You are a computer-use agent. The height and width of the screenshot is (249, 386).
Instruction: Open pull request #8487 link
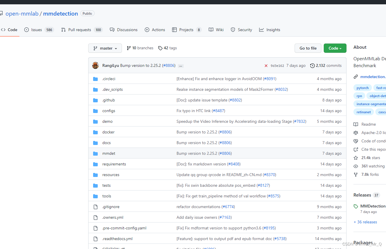[x=219, y=111]
